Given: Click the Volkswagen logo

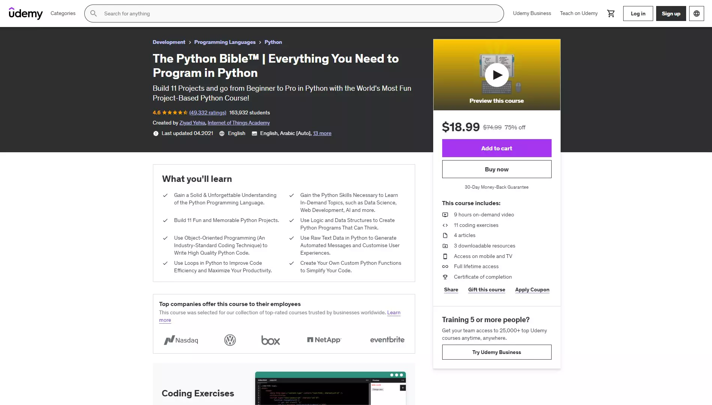Looking at the screenshot, I should tap(230, 340).
